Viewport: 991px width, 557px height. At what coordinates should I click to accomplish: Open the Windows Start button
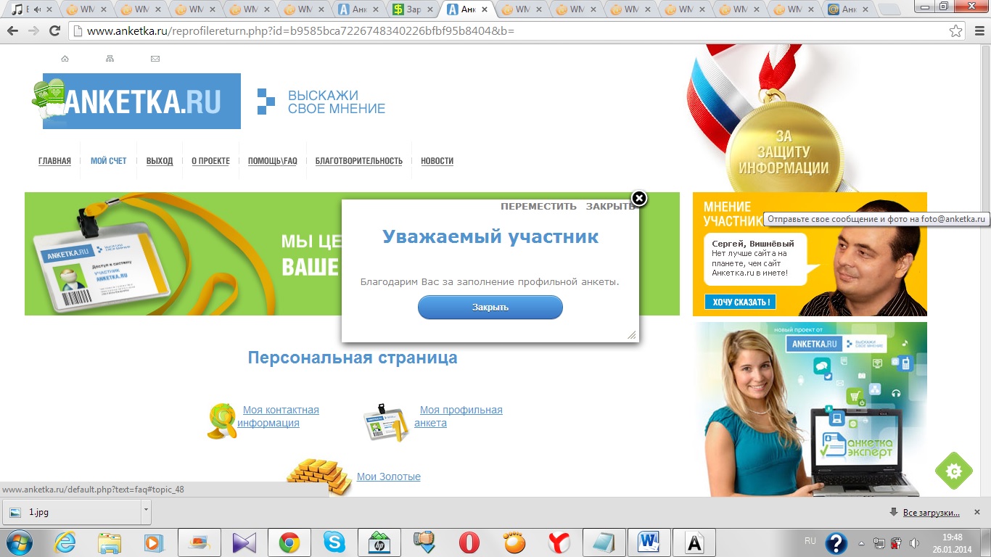click(x=19, y=542)
